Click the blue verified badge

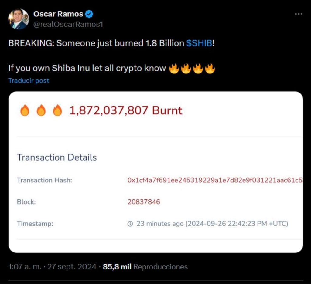click(89, 14)
